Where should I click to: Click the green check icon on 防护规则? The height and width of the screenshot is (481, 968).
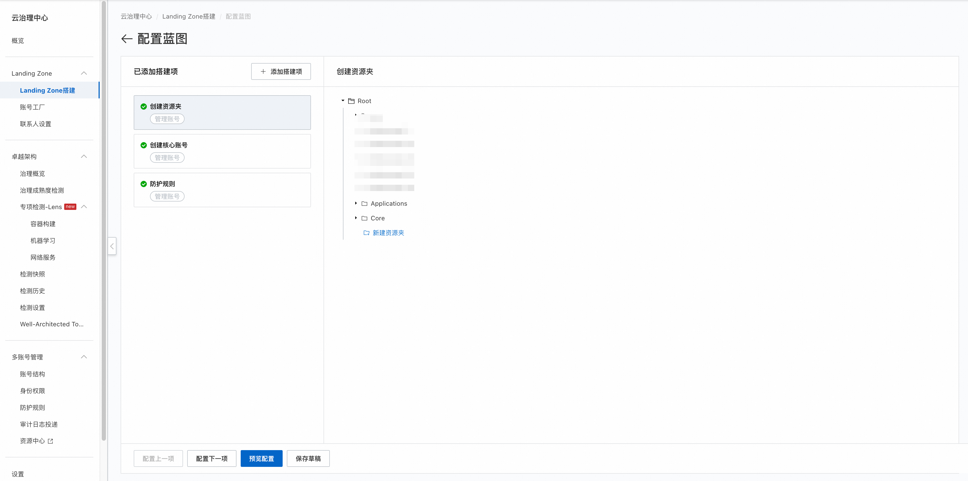coord(143,184)
